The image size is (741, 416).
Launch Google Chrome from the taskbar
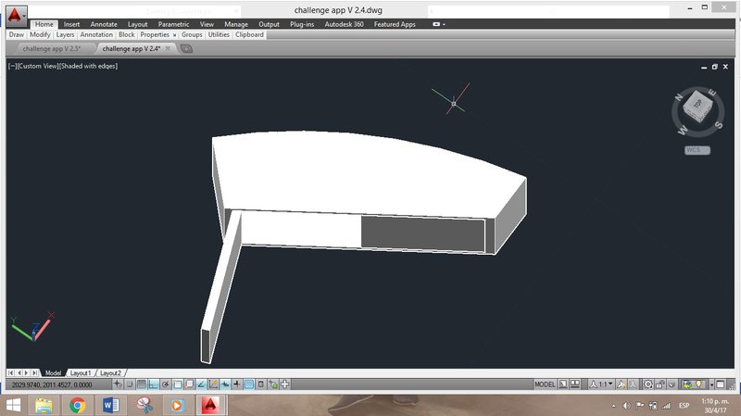point(77,405)
